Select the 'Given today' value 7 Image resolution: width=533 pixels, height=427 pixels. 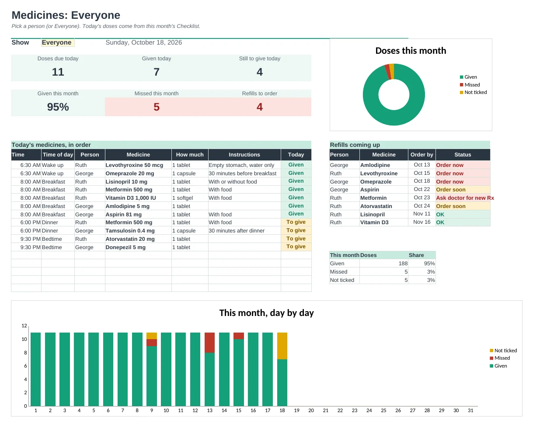click(157, 72)
